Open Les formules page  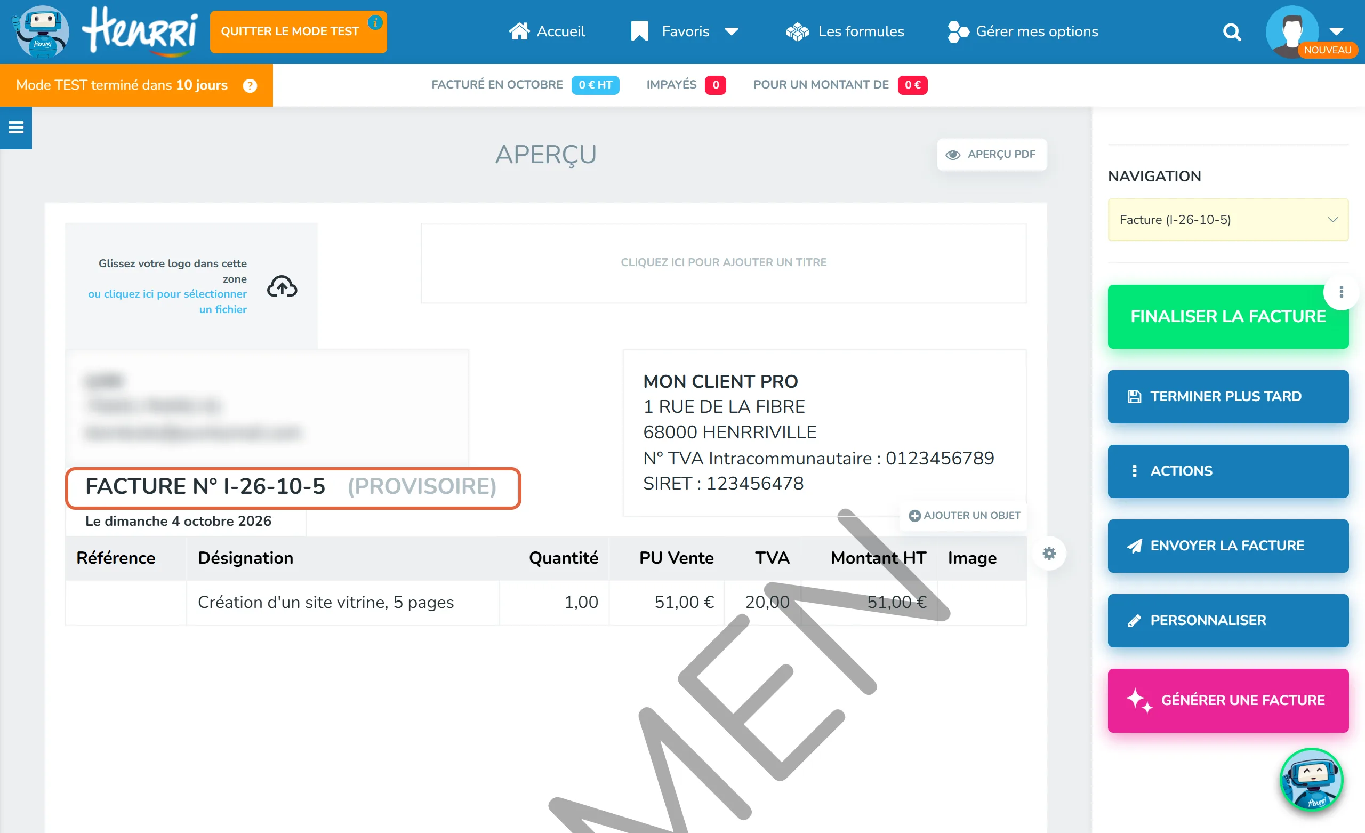(x=845, y=31)
